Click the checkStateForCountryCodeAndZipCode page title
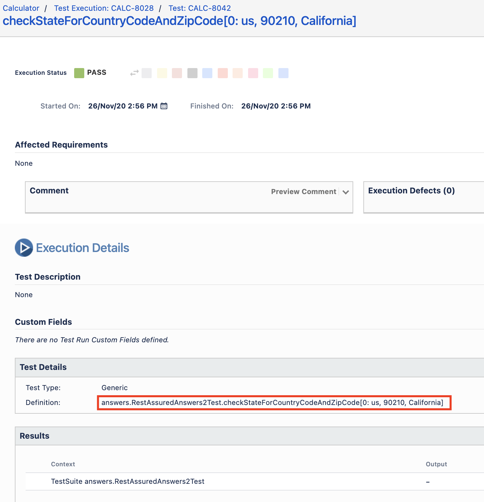The width and height of the screenshot is (484, 502). [x=179, y=21]
